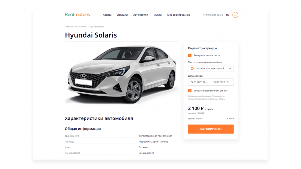Select the rental start date field 27.03.2023

click(x=199, y=82)
